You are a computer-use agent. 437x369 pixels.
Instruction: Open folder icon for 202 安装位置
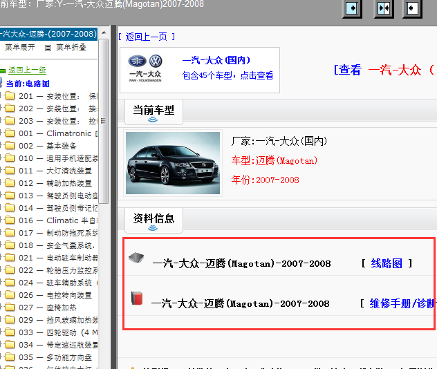coord(10,108)
